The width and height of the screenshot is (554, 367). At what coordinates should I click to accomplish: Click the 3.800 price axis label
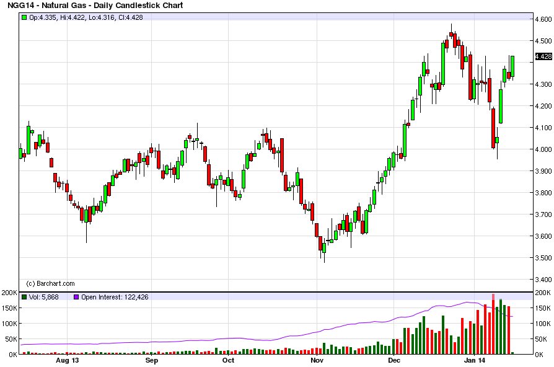543,193
